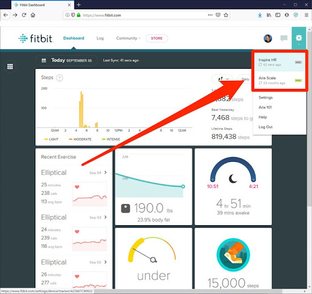Click the Fitbit logo
Viewport: 312px width, 294px height.
(x=36, y=38)
